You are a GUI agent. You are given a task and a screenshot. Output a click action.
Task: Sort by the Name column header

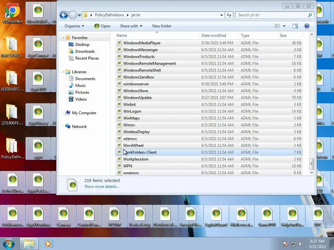[157, 35]
